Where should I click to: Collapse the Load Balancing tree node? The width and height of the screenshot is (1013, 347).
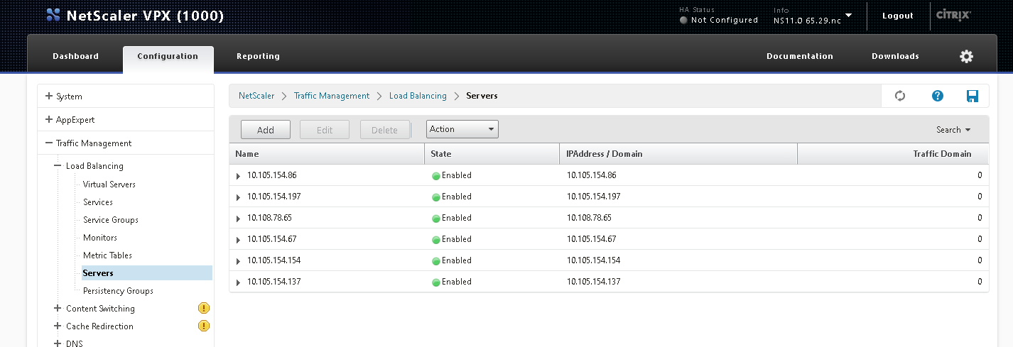pos(58,166)
